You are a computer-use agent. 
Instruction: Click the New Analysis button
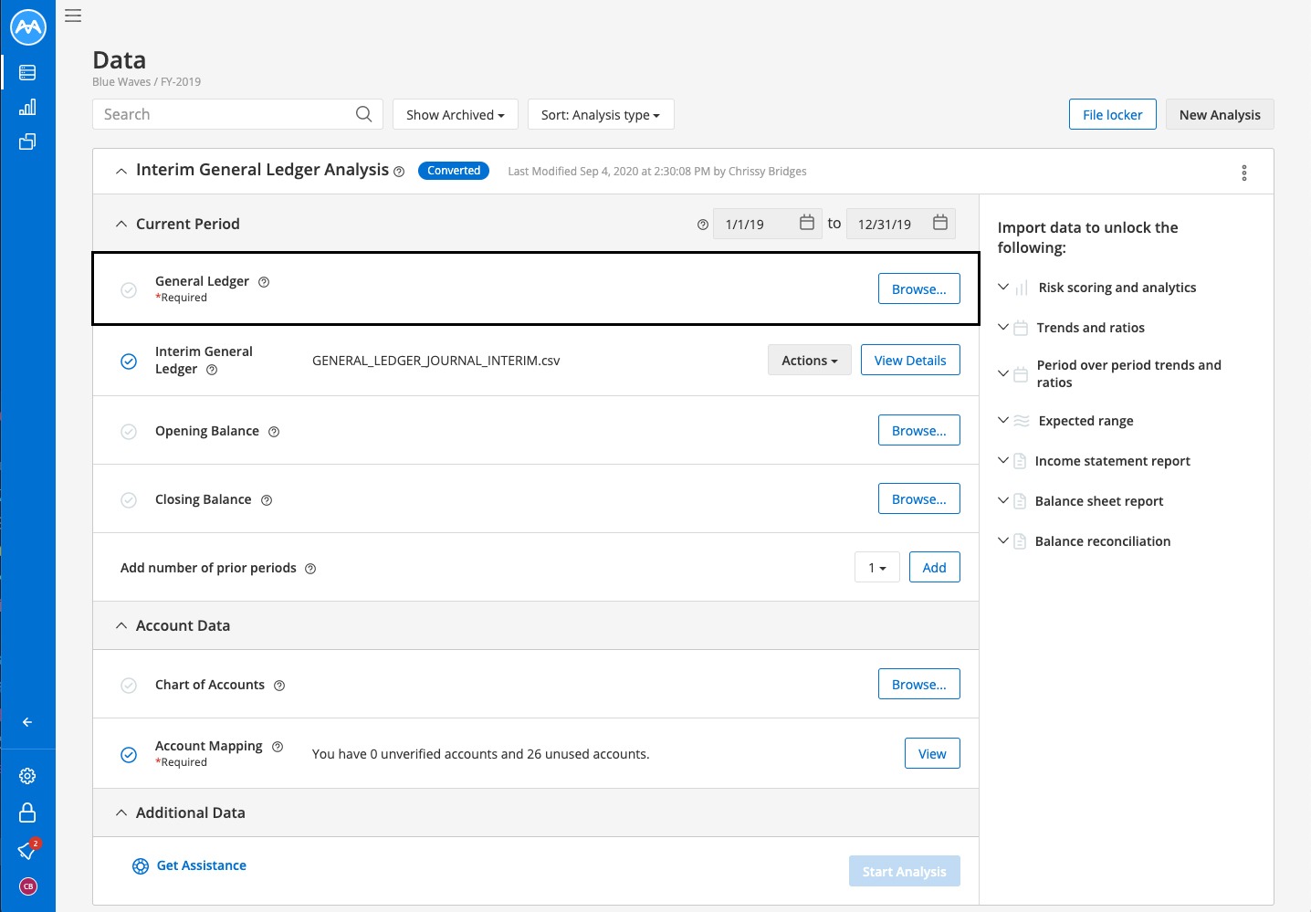(x=1220, y=114)
